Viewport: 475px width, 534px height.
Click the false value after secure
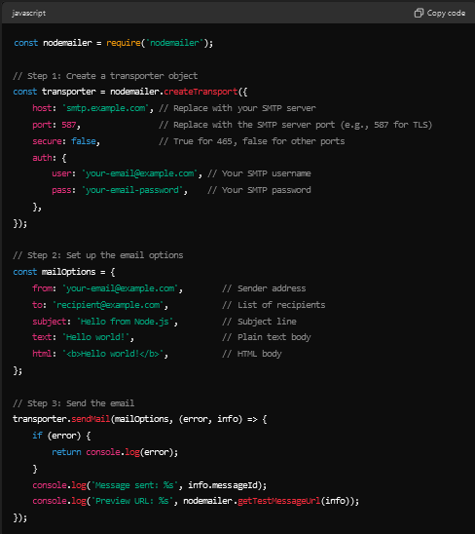[x=84, y=141]
